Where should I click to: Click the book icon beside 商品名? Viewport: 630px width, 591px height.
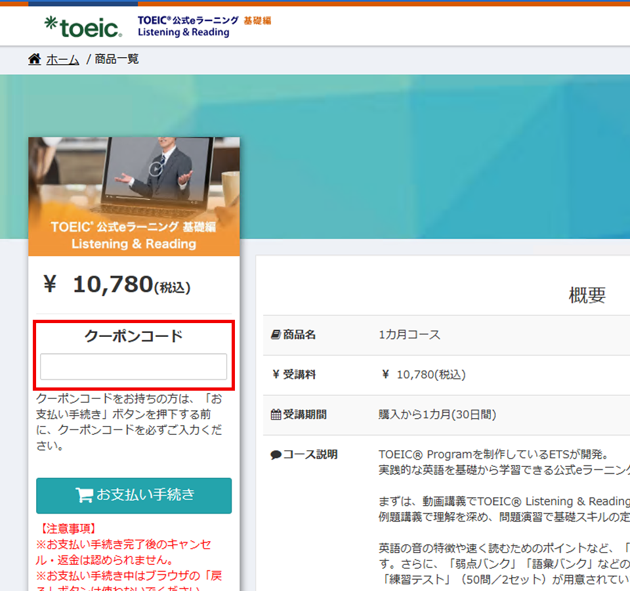click(x=276, y=335)
